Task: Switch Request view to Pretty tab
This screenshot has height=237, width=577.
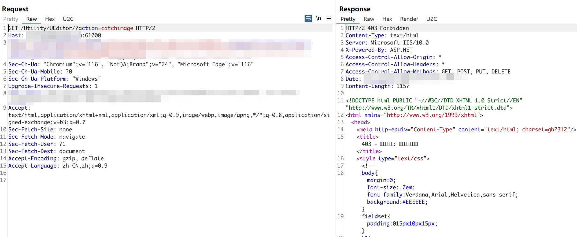Action: (x=11, y=19)
